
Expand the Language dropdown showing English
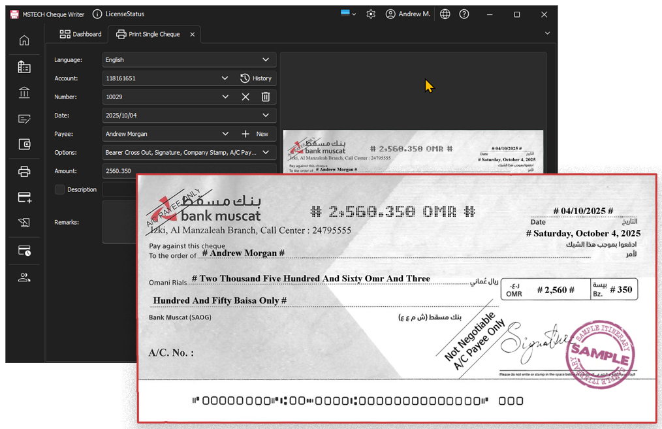pos(265,59)
